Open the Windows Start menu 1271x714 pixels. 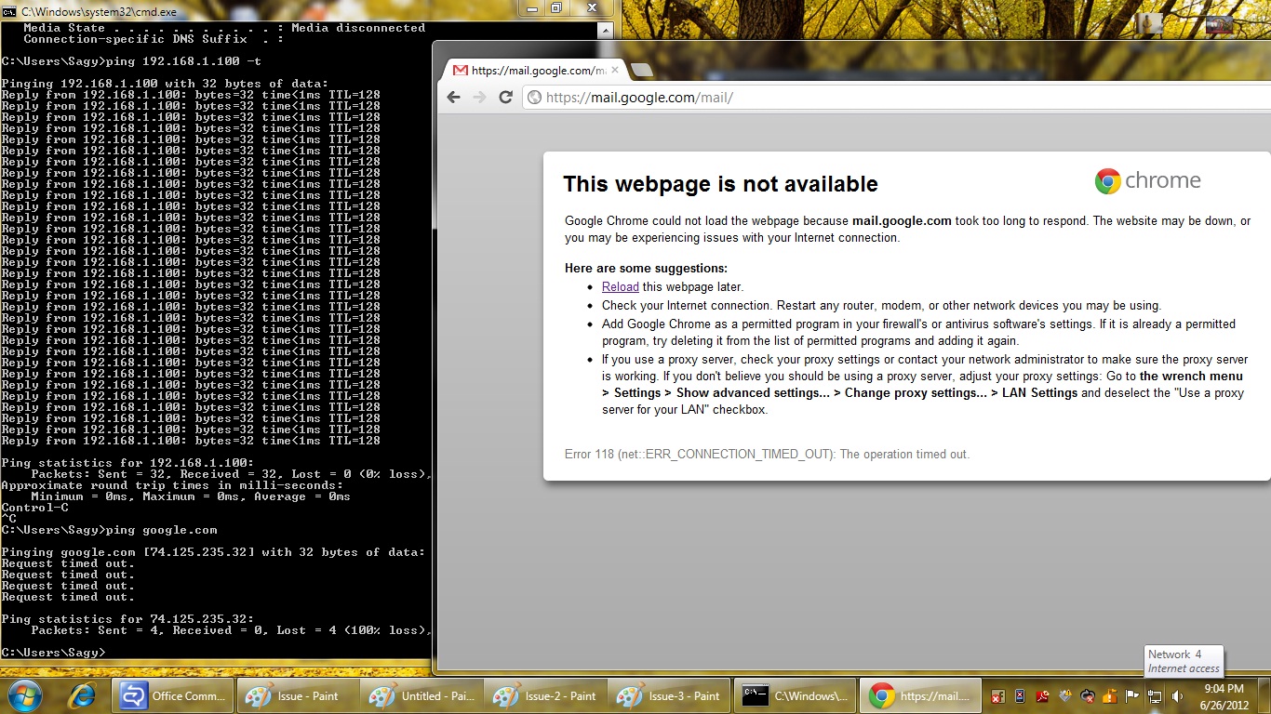click(23, 695)
